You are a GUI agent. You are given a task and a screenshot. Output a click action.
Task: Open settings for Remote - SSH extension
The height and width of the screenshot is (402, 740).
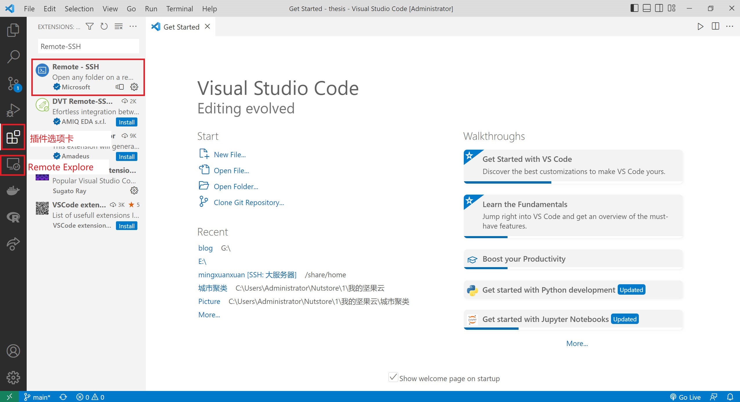tap(134, 87)
